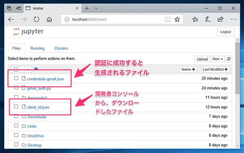Close the Home tab
This screenshot has height=153, width=244.
77,8
